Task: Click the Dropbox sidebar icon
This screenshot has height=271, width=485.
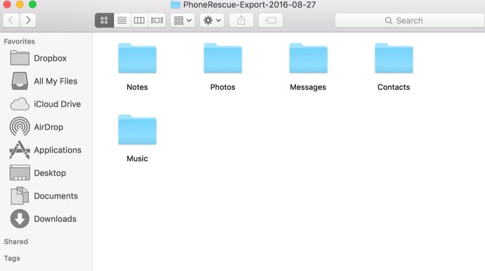Action: click(x=20, y=58)
